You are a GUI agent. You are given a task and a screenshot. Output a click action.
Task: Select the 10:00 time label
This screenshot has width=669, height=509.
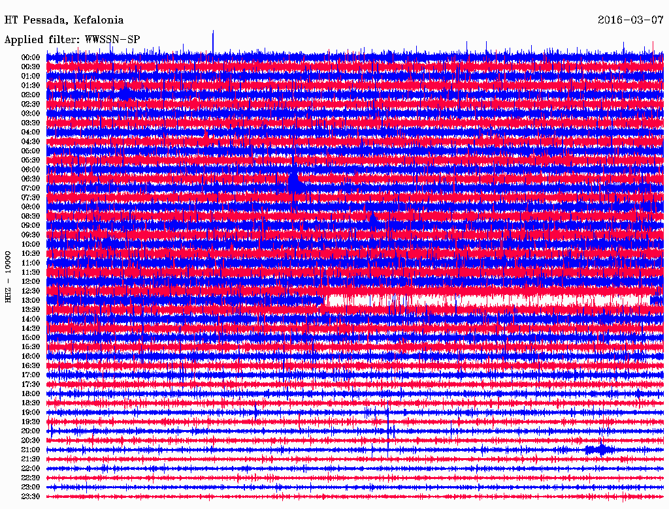point(31,244)
